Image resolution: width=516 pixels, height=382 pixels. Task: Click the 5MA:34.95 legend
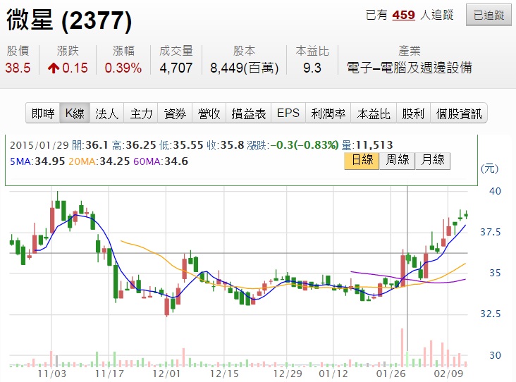point(37,161)
